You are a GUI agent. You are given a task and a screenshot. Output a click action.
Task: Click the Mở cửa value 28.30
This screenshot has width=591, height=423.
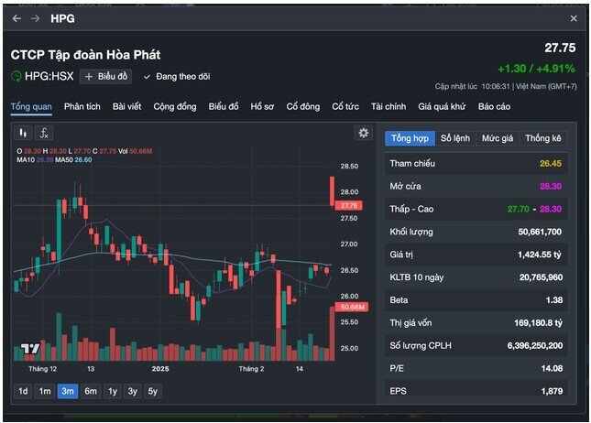pyautogui.click(x=551, y=186)
